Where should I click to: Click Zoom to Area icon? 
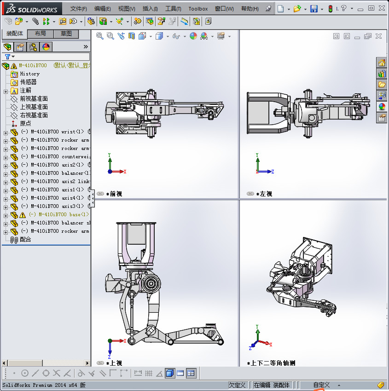(x=110, y=36)
